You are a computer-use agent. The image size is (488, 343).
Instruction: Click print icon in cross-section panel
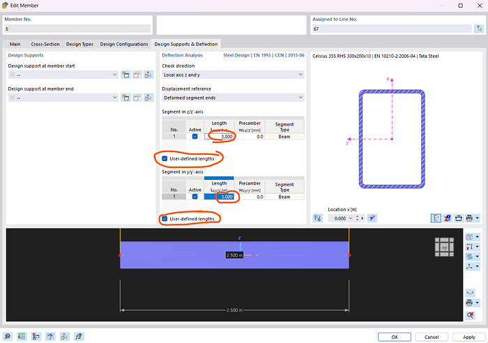[470, 218]
